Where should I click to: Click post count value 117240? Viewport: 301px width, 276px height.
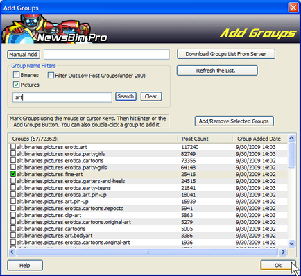(x=190, y=147)
